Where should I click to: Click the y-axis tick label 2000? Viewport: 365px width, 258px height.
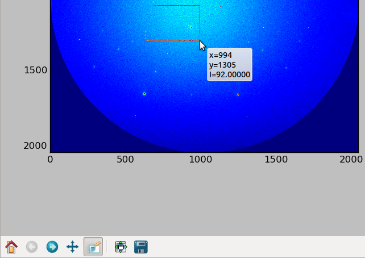click(35, 145)
